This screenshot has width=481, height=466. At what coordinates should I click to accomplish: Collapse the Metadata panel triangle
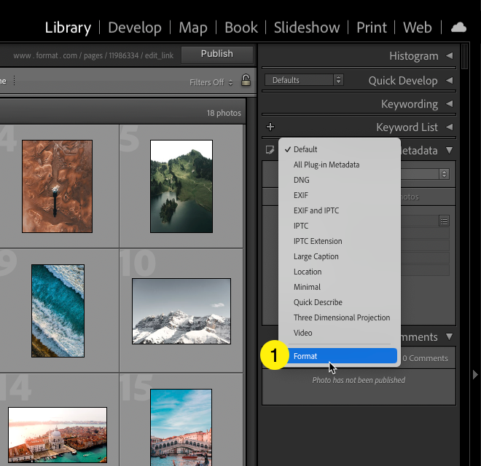point(450,150)
